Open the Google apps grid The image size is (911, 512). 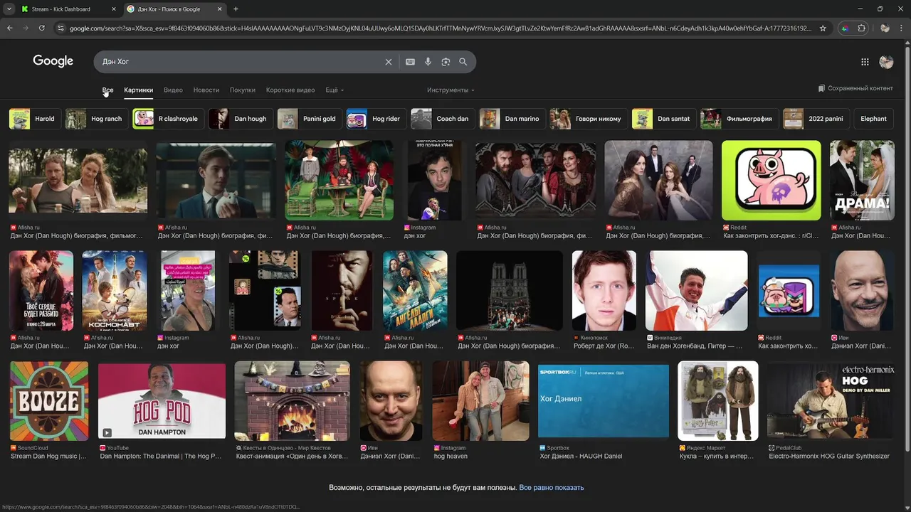(865, 62)
